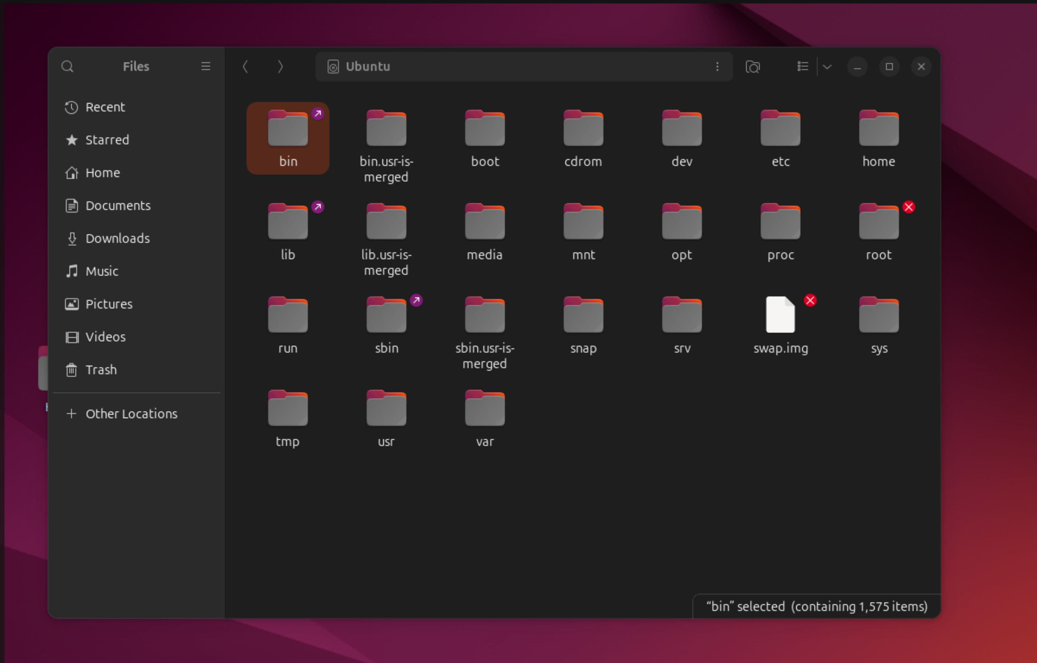1037x663 pixels.
Task: Open the Files hamburger main menu
Action: pyautogui.click(x=205, y=66)
